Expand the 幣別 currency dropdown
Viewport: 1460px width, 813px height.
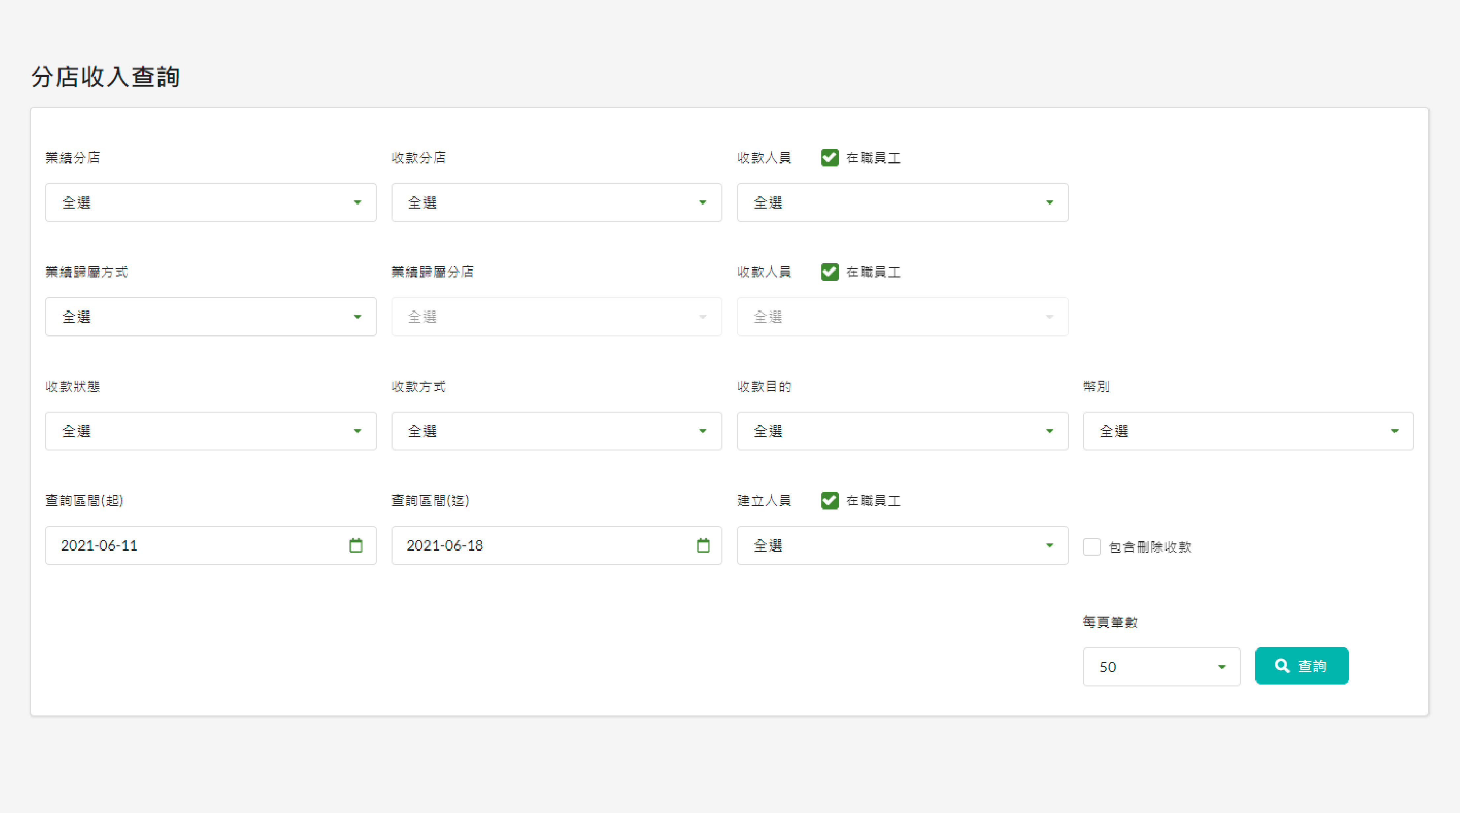[x=1248, y=431]
